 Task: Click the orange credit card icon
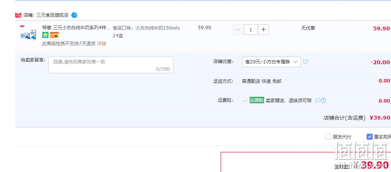pyautogui.click(x=54, y=35)
